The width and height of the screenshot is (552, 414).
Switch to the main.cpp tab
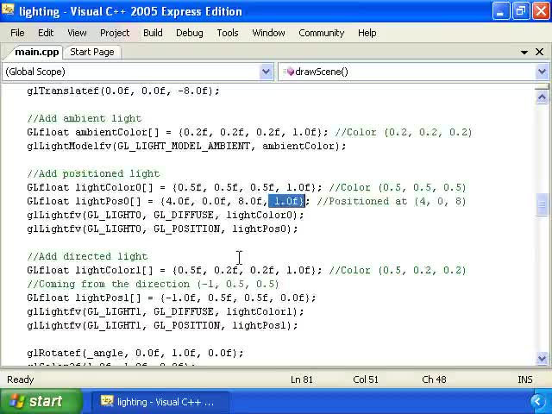click(x=36, y=52)
